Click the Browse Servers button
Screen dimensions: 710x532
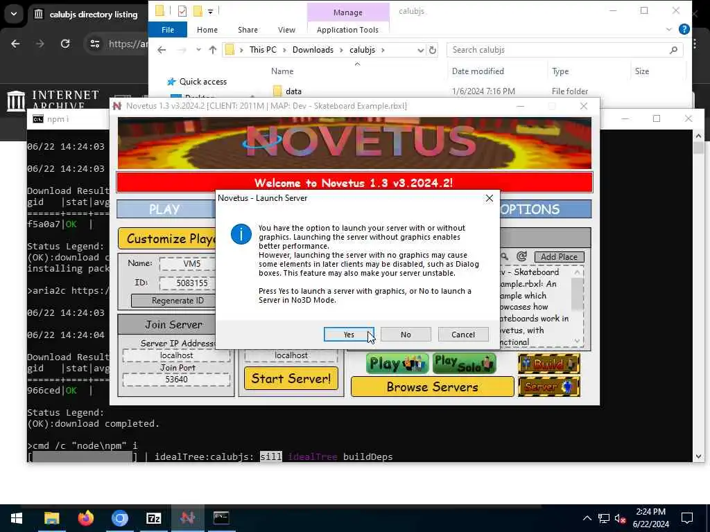coord(432,387)
